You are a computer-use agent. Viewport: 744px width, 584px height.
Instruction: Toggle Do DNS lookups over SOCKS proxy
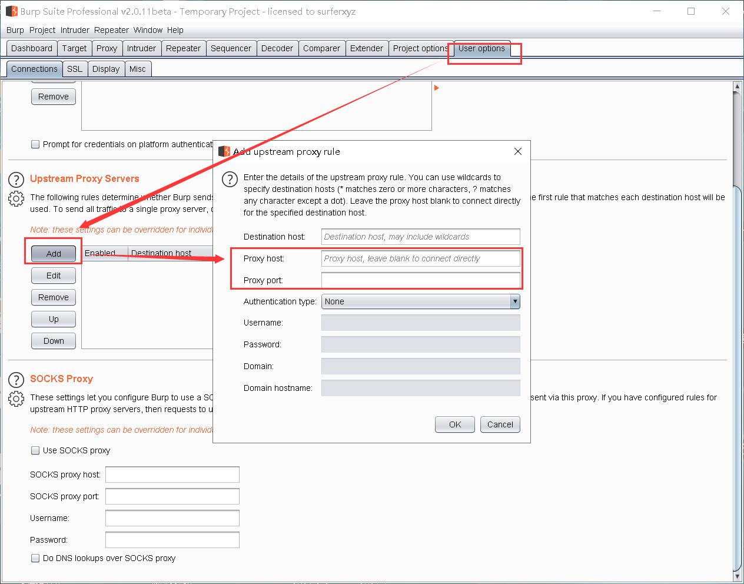(35, 558)
